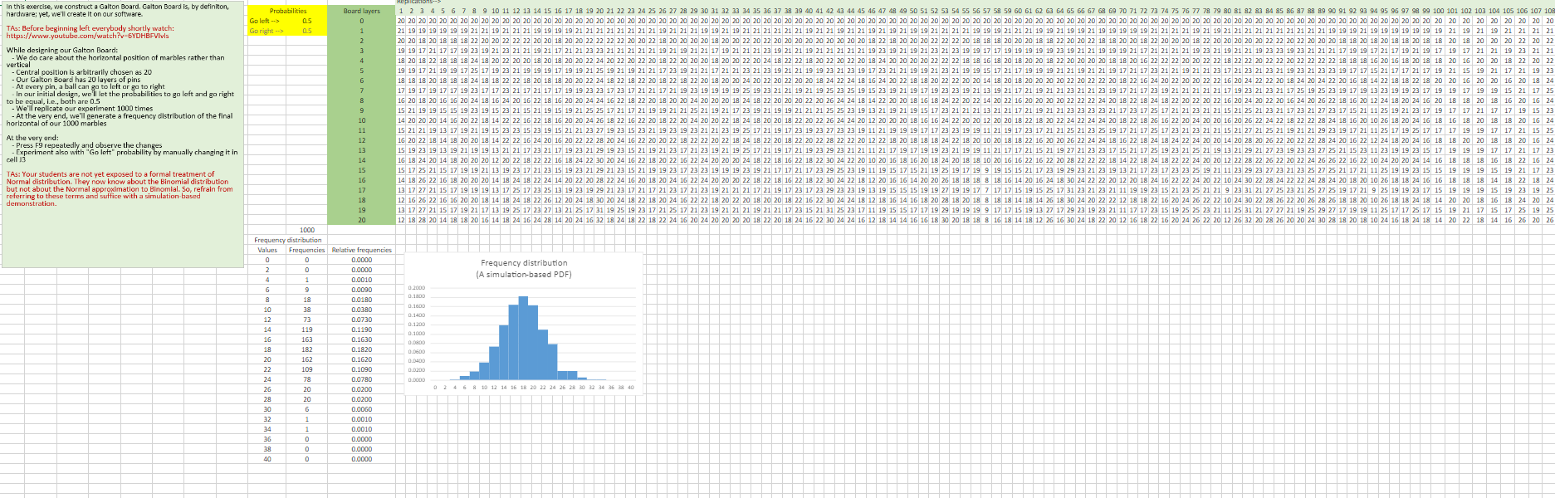Click the histogram bar at value 22
The width and height of the screenshot is (1555, 498).
(543, 355)
